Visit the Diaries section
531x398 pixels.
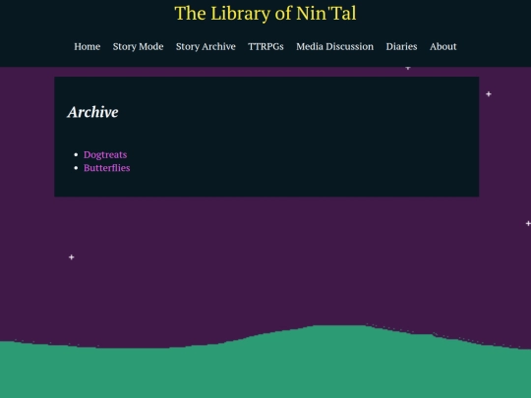click(x=401, y=46)
